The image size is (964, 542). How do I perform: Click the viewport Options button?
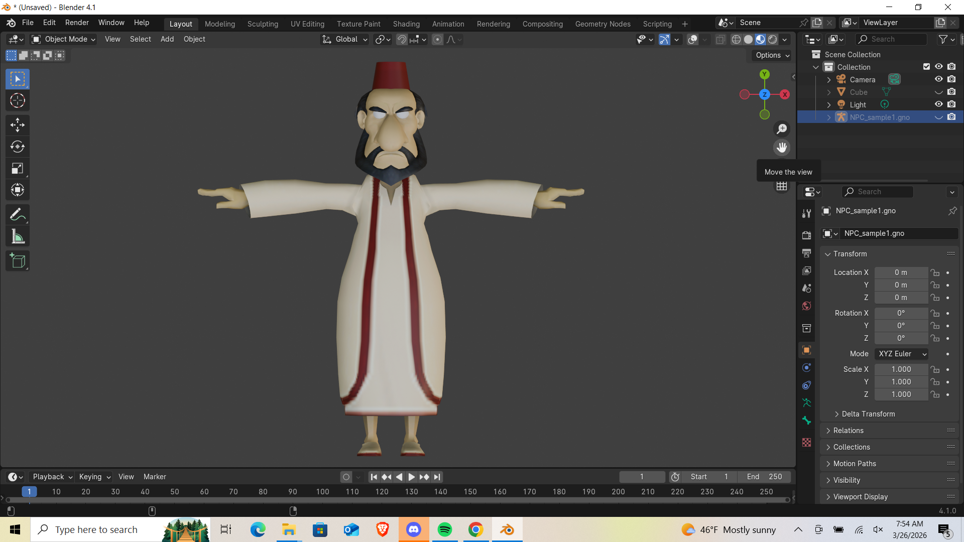pos(772,55)
